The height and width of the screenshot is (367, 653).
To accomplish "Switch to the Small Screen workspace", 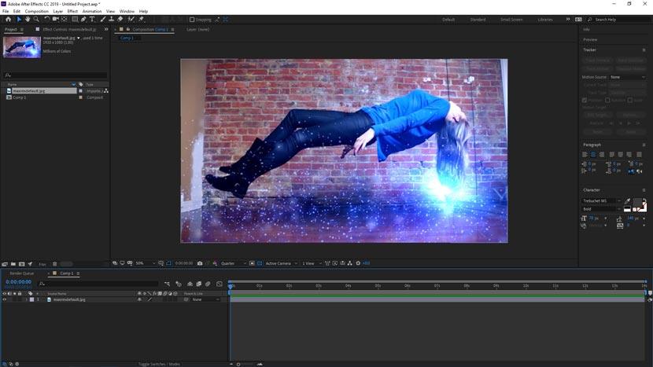I will point(511,19).
